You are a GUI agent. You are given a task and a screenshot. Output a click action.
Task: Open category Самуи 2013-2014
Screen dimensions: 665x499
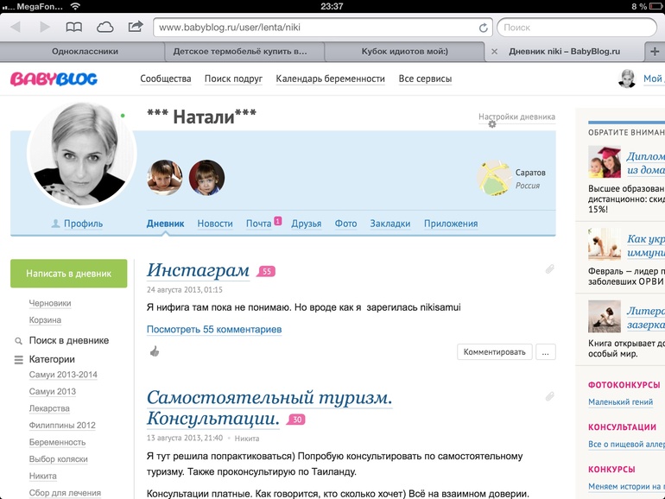point(63,375)
